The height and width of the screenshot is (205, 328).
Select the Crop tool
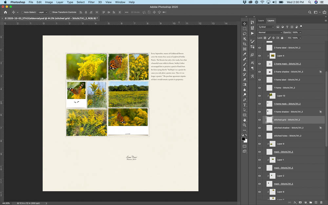(x=244, y=44)
